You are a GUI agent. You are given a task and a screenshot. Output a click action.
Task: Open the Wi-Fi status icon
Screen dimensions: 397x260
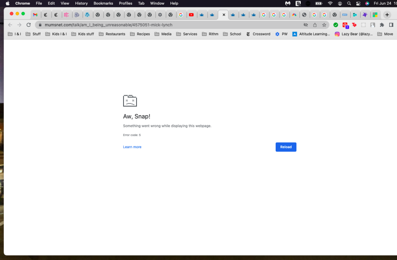coord(330,3)
